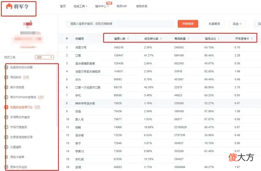Click search count 73239
Viewport: 261px width, 171px height.
[118, 135]
